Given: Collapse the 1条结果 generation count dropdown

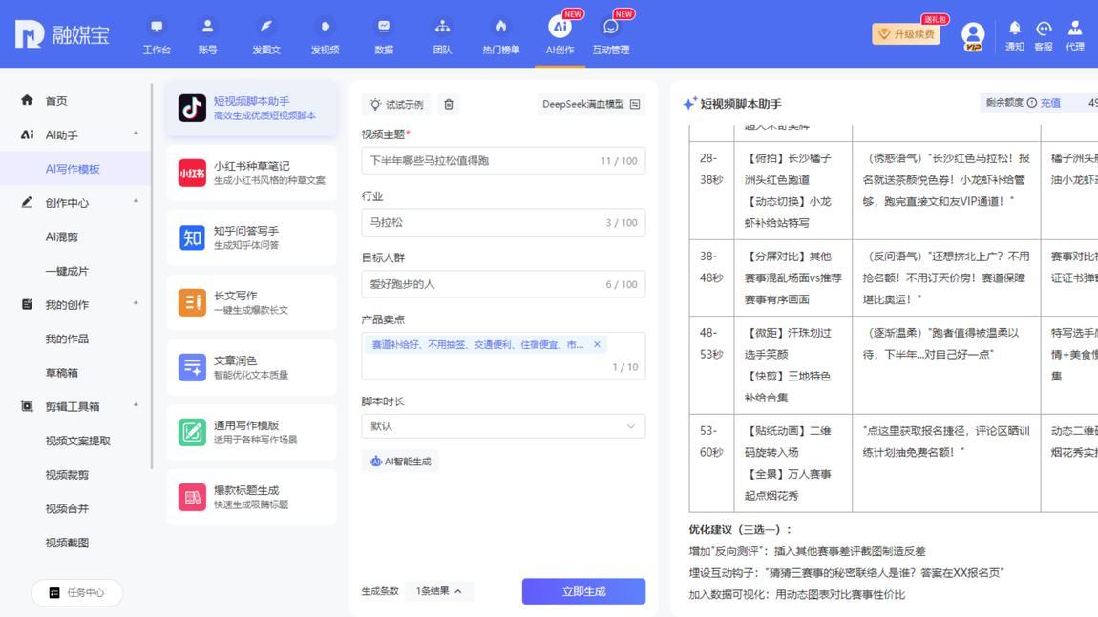Looking at the screenshot, I should 437,590.
